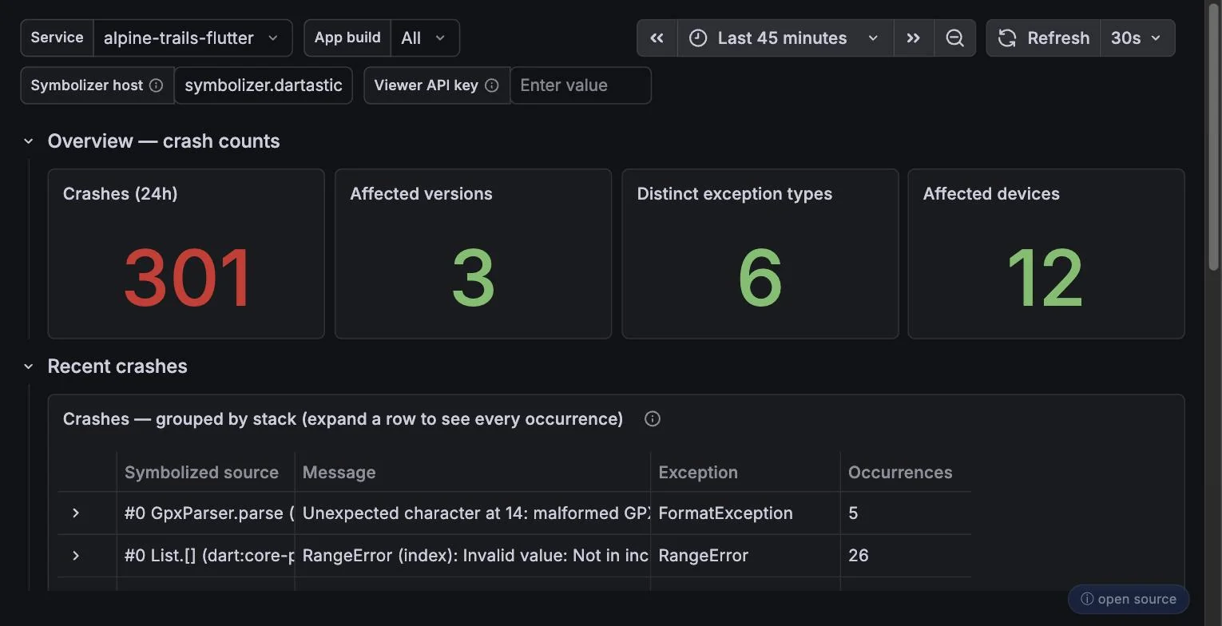Open the Last 45 minutes time picker
This screenshot has width=1222, height=626.
pyautogui.click(x=785, y=38)
